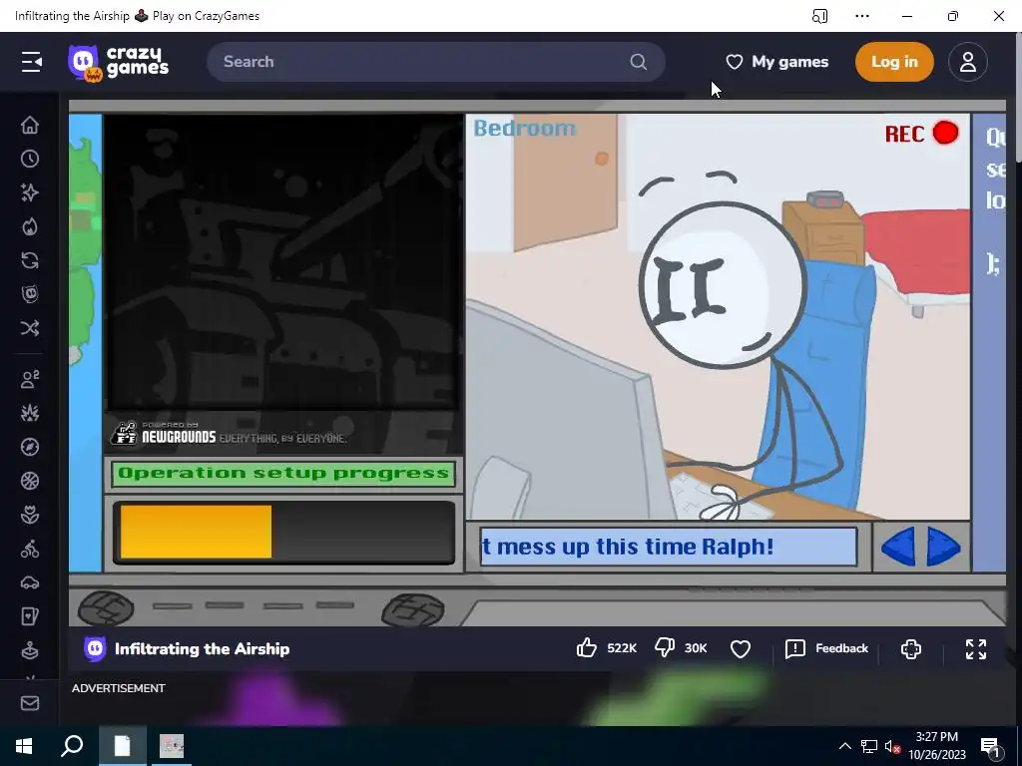Click the page vertical scrollbar
This screenshot has width=1022, height=766.
[1017, 98]
